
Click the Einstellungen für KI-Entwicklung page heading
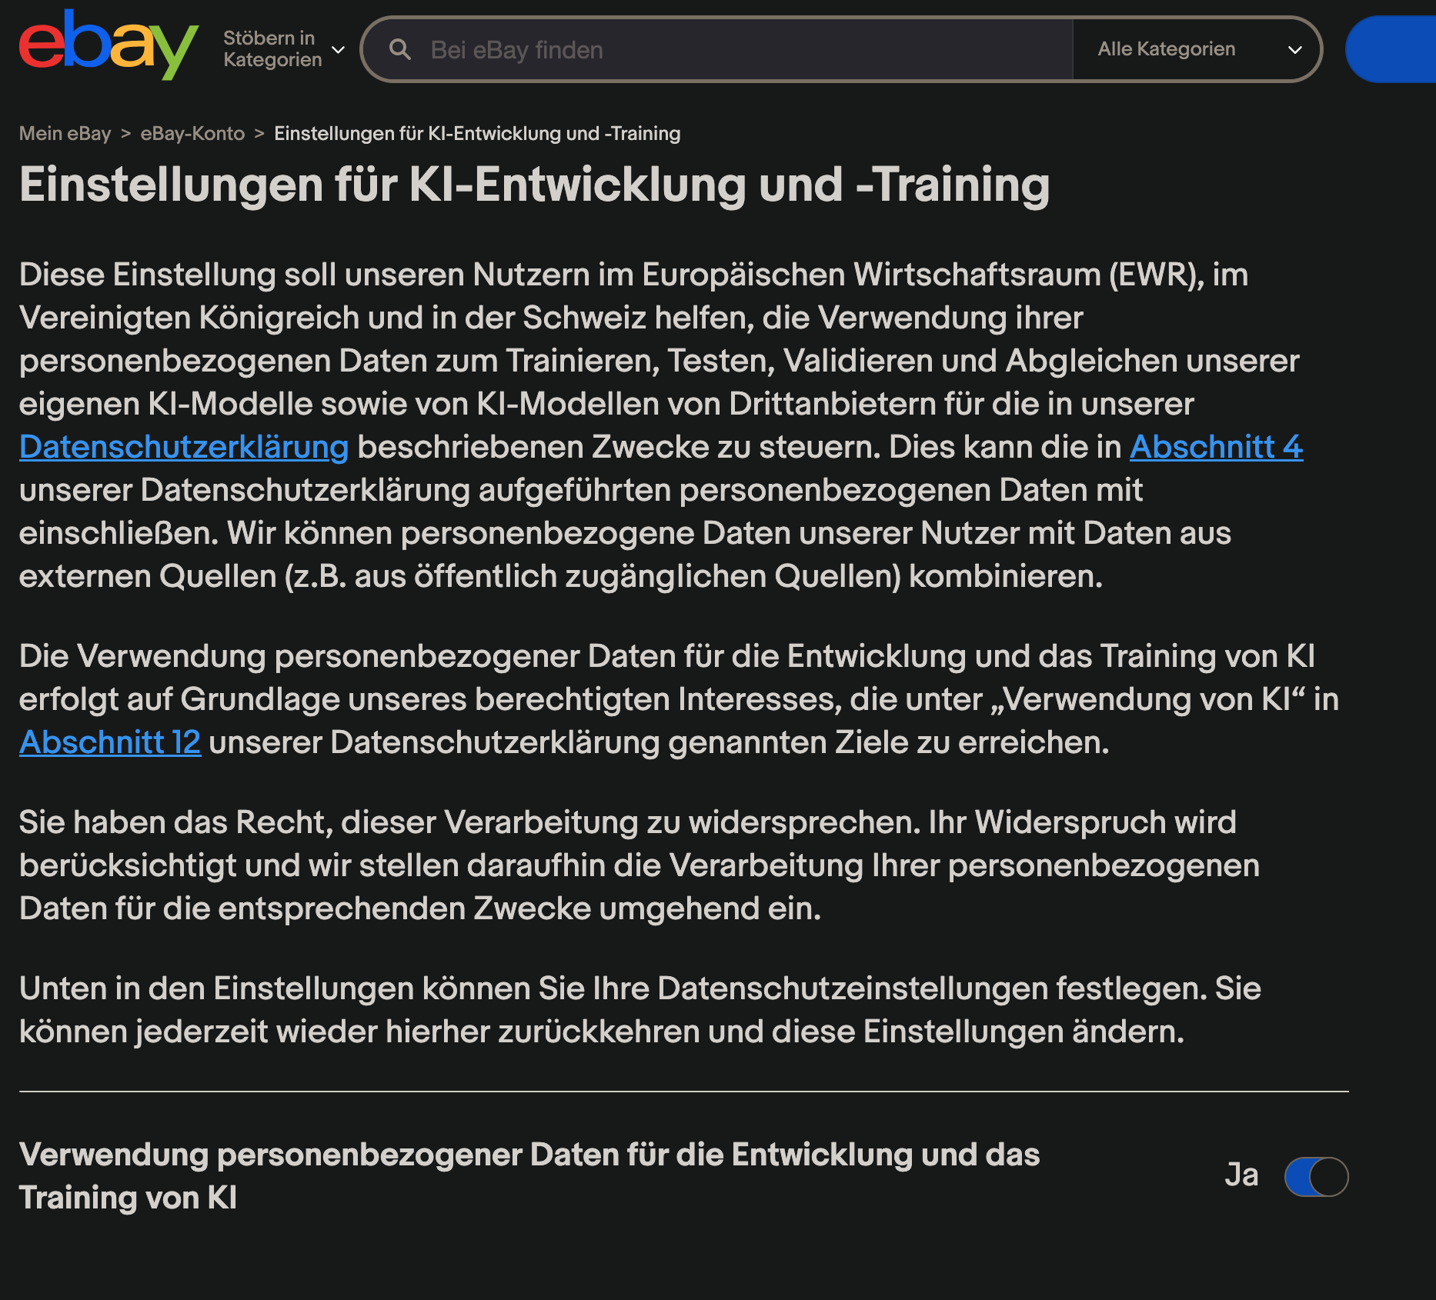(x=534, y=185)
